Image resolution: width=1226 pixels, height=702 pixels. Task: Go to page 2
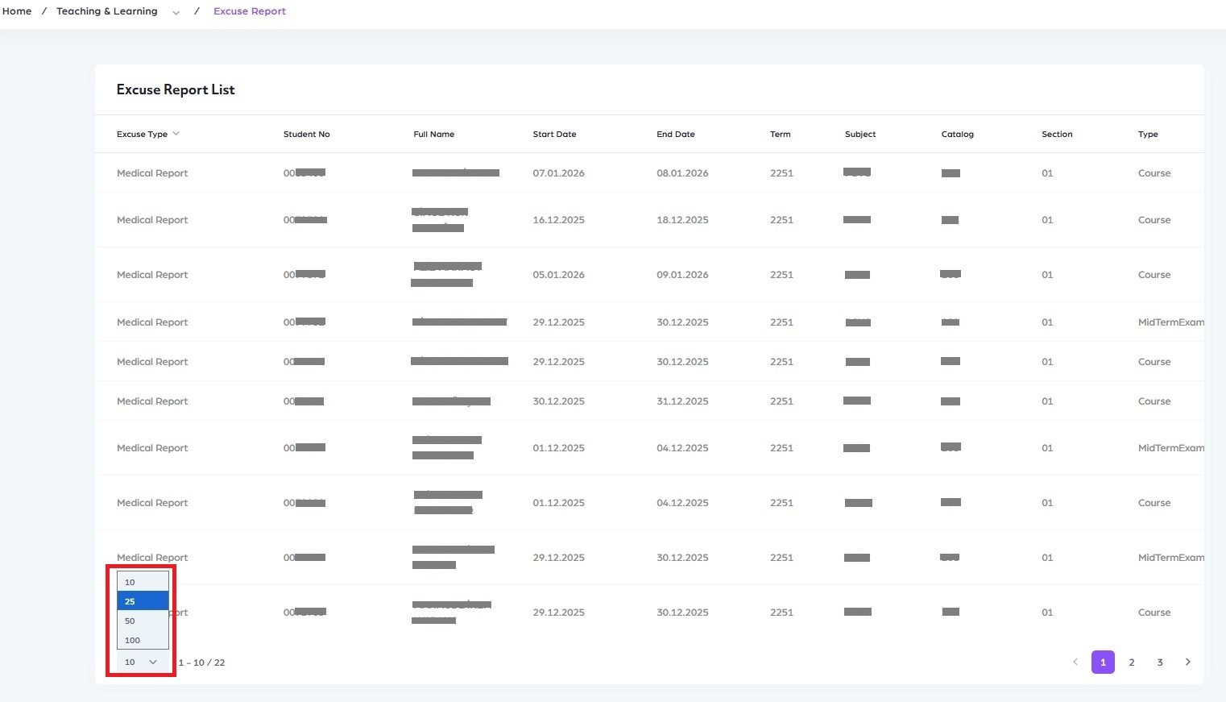[x=1131, y=662]
